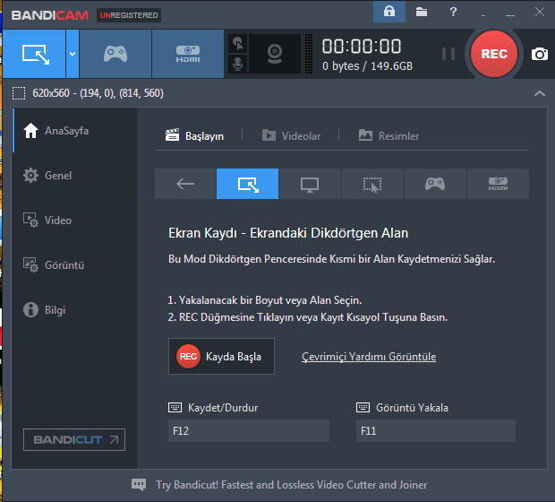Click the Yakalanacak bir Boyut instruction line
This screenshot has width=555, height=502.
(x=265, y=300)
